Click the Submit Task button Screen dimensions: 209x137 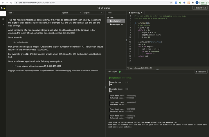(x=200, y=8)
